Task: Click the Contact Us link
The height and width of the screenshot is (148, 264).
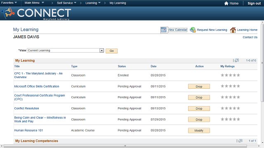Action: pyautogui.click(x=250, y=37)
